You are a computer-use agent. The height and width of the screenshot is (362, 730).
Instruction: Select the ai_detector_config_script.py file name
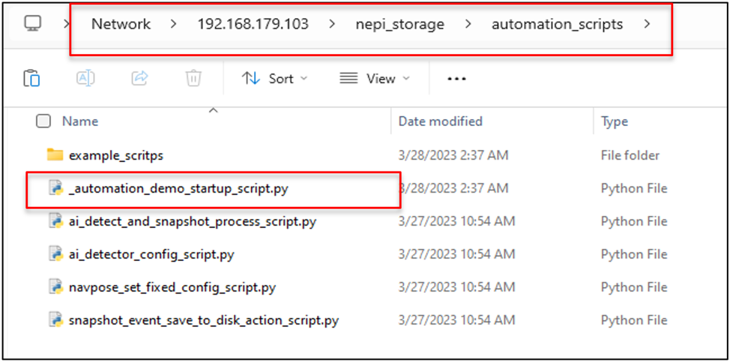pyautogui.click(x=151, y=255)
